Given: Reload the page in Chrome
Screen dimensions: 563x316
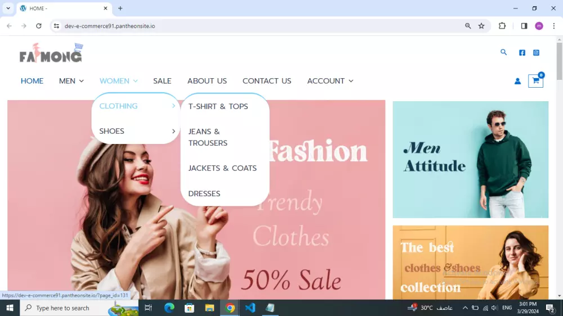Looking at the screenshot, I should [x=39, y=26].
